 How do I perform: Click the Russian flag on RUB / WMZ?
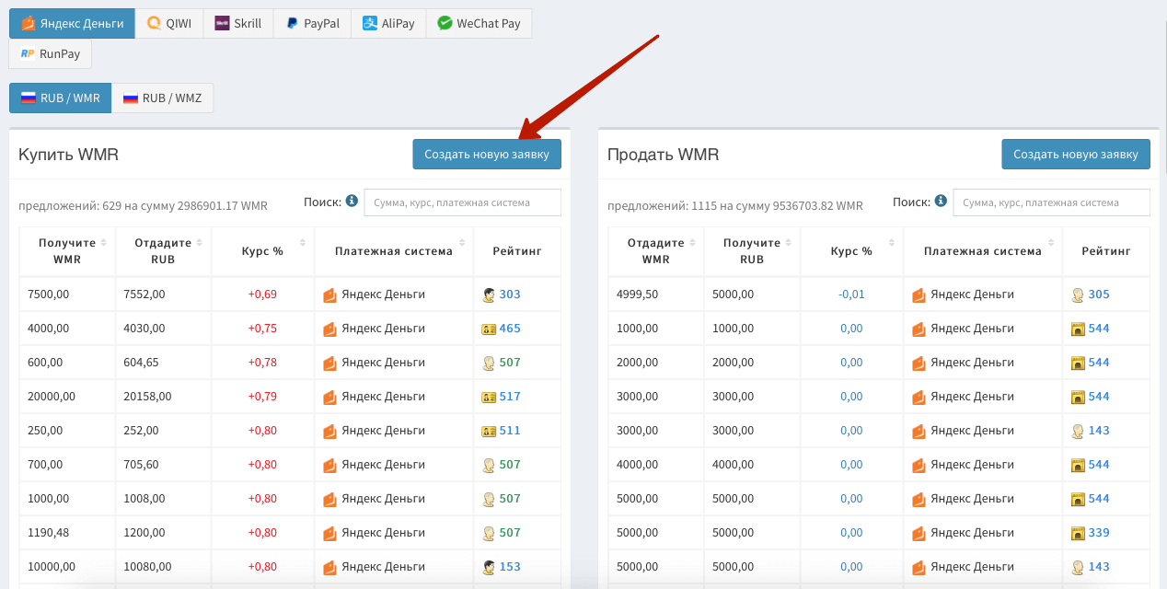coord(131,98)
